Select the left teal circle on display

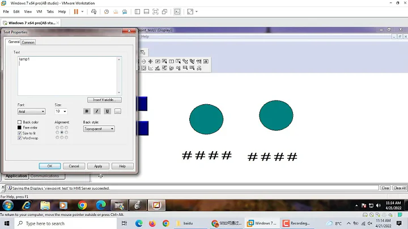coord(206,119)
